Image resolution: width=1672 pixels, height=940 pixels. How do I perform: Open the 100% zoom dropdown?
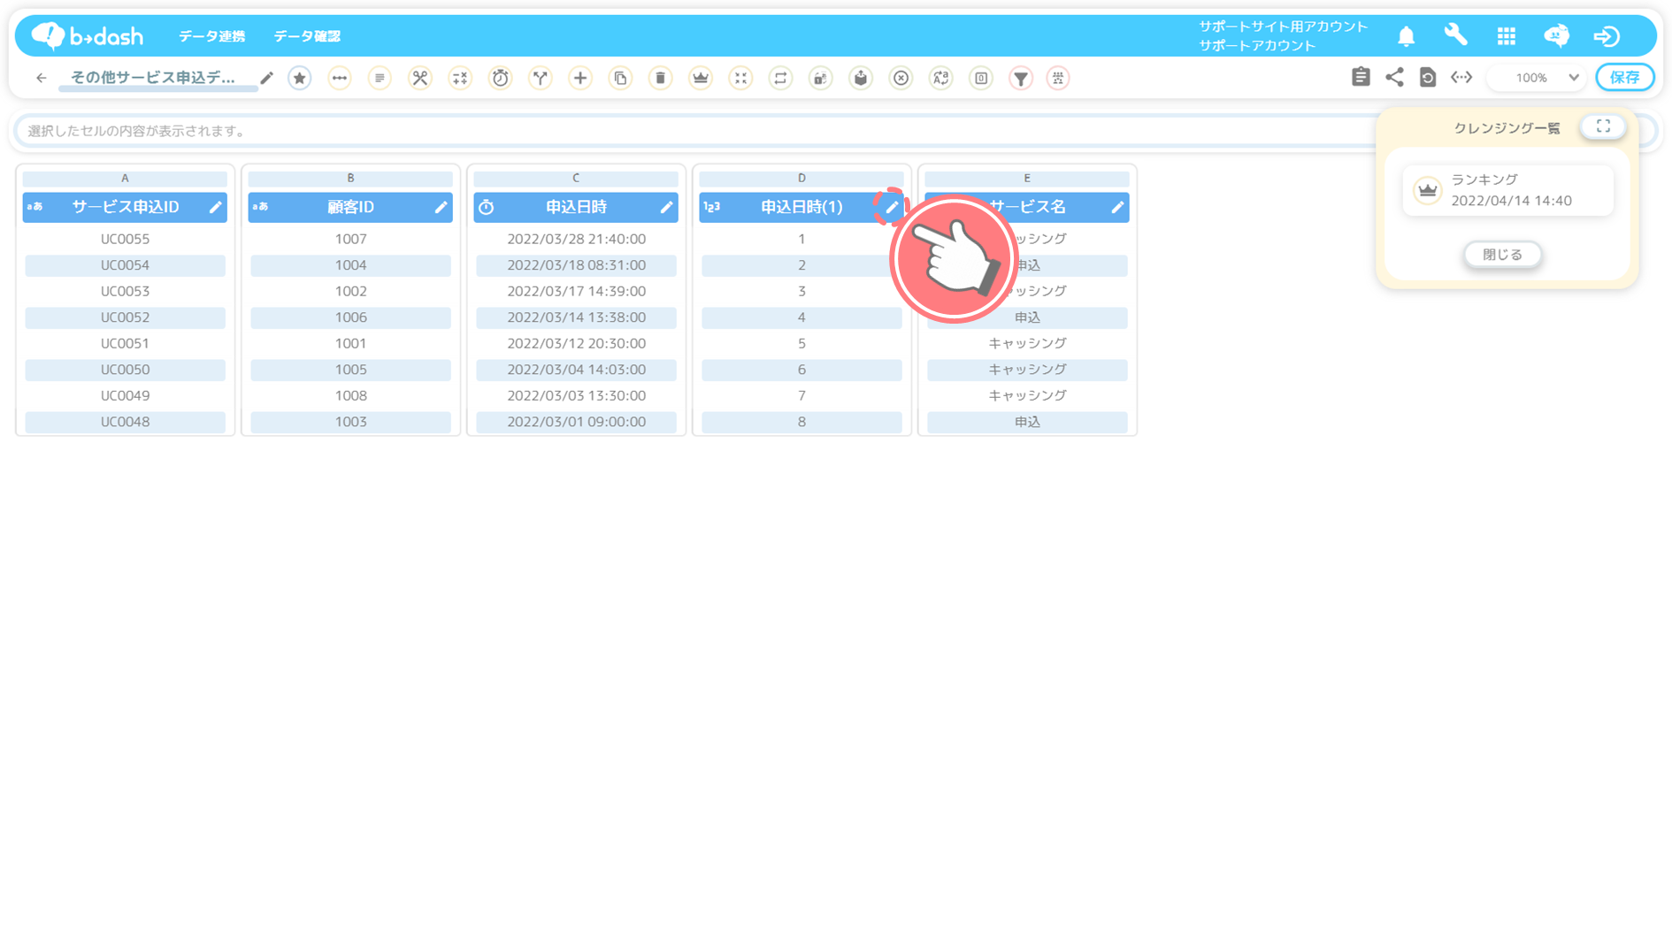point(1538,78)
